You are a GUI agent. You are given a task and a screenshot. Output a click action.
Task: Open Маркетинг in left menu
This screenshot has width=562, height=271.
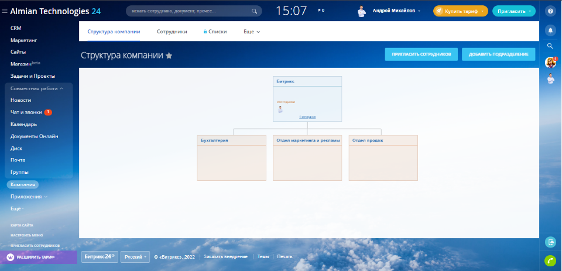(x=23, y=40)
